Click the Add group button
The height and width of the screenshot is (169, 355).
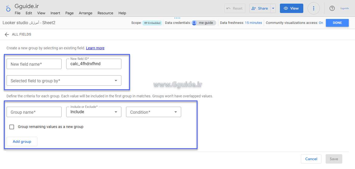coord(22,141)
